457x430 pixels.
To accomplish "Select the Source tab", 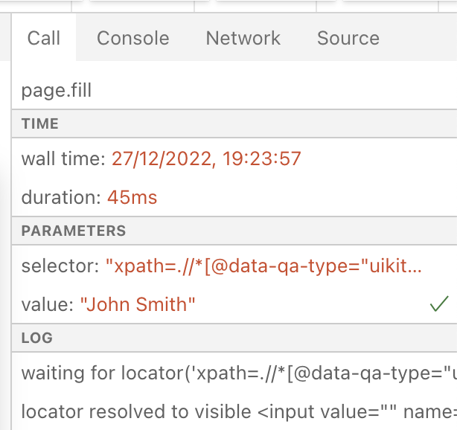I will click(x=348, y=38).
